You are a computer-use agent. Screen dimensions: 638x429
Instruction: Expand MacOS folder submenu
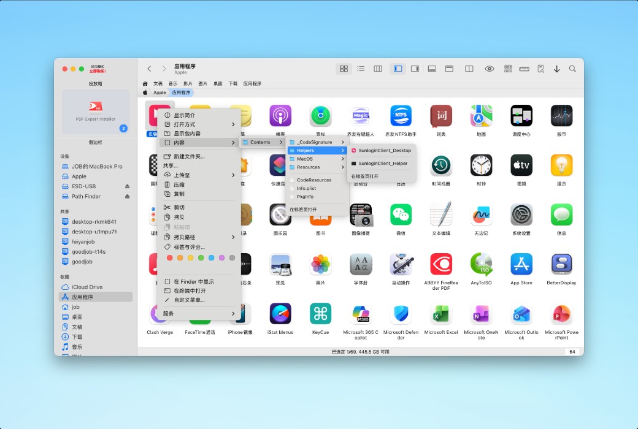point(317,159)
